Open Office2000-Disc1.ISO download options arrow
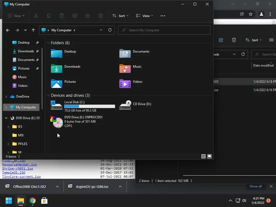The image size is (276, 207). 57,187
